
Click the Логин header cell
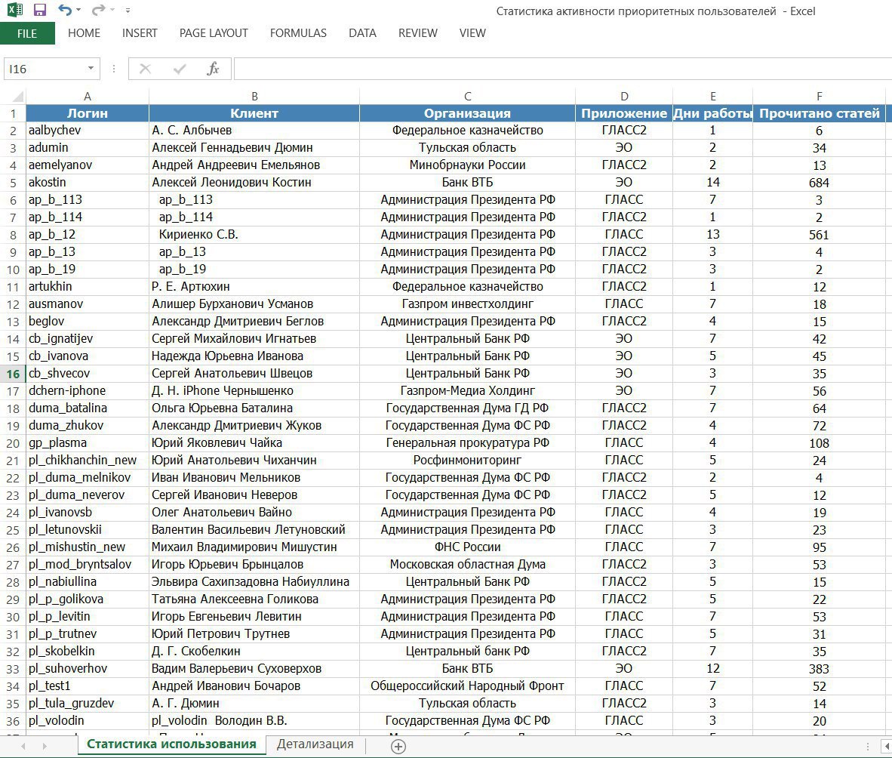(x=88, y=113)
